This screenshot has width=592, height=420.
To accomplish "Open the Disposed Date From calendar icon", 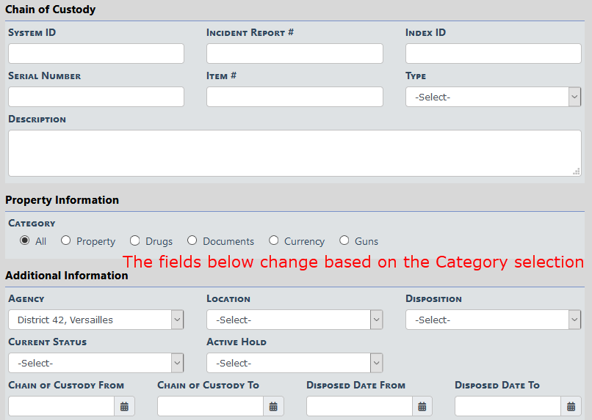I will 422,406.
